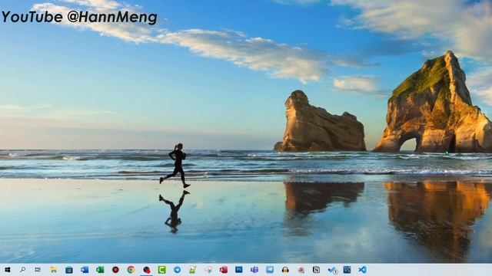Open Telegram round blue icon
Image resolution: width=492 pixels, height=276 pixels.
(x=178, y=270)
